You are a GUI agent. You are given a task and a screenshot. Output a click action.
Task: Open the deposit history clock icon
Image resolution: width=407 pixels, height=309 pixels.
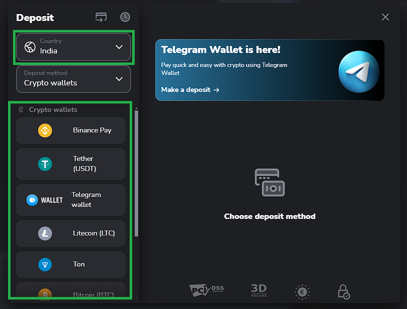pos(125,17)
